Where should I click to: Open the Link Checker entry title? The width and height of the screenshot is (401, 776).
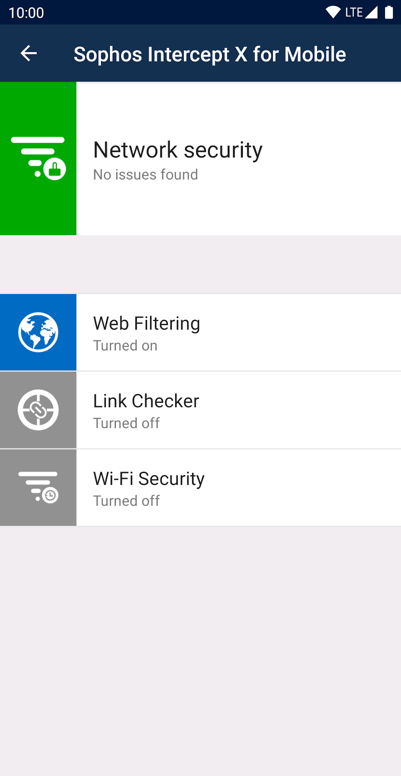pos(146,401)
